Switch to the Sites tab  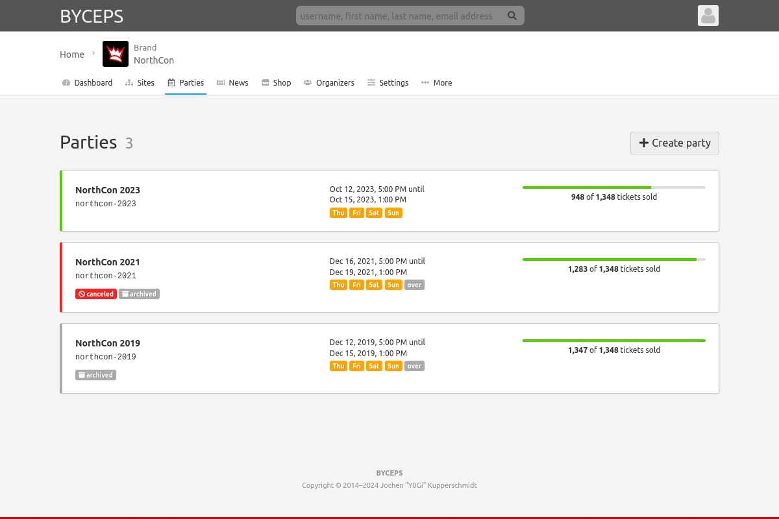point(140,83)
